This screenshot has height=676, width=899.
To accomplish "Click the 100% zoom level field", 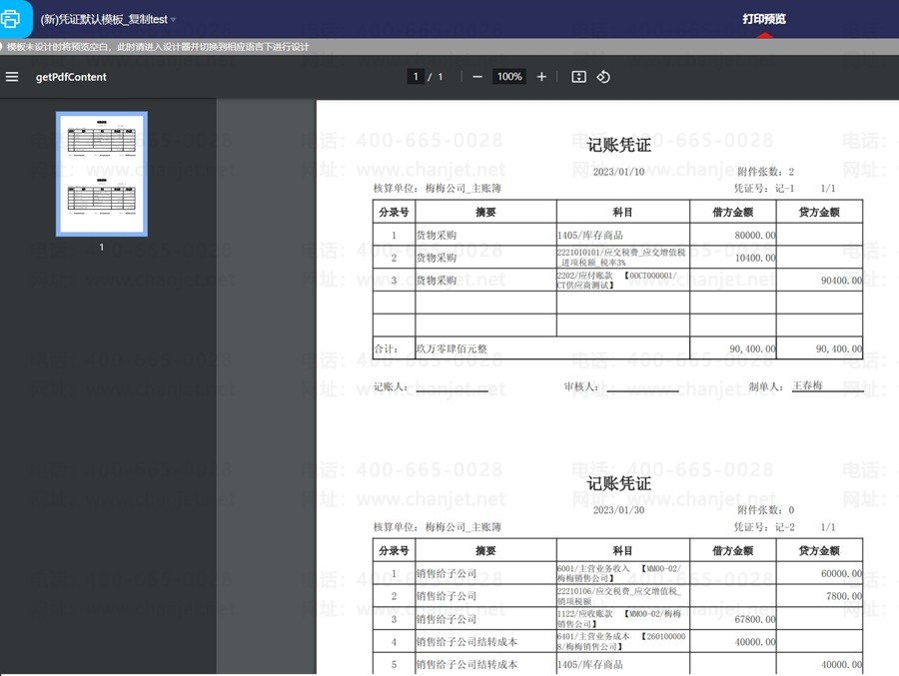I will [x=509, y=77].
